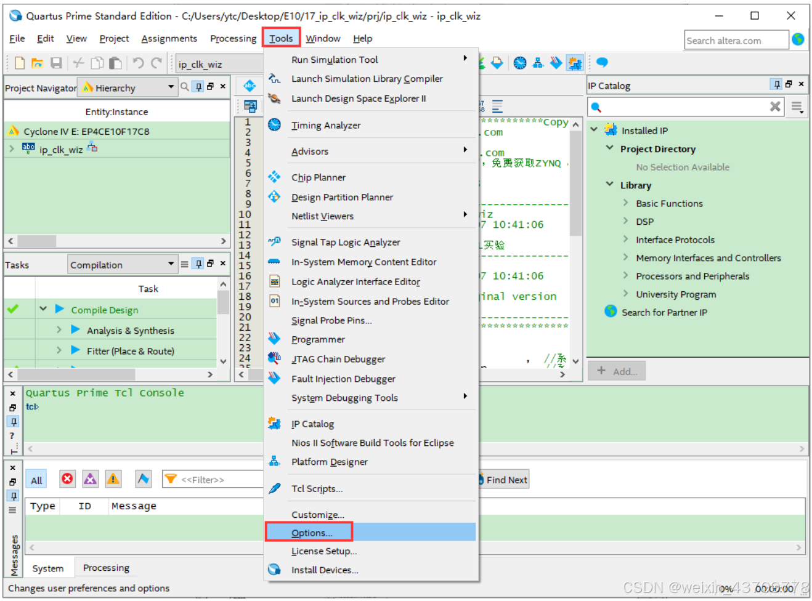Click the Project Navigator search magnifier icon
812x601 pixels.
(184, 87)
